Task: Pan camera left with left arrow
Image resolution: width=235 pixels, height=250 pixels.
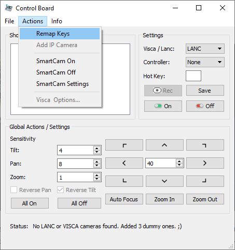Action: tap(124, 163)
